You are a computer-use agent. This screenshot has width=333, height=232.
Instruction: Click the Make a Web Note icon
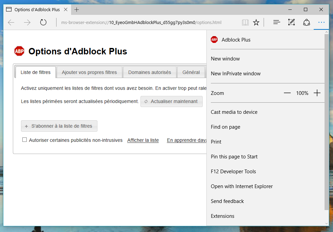pos(291,23)
